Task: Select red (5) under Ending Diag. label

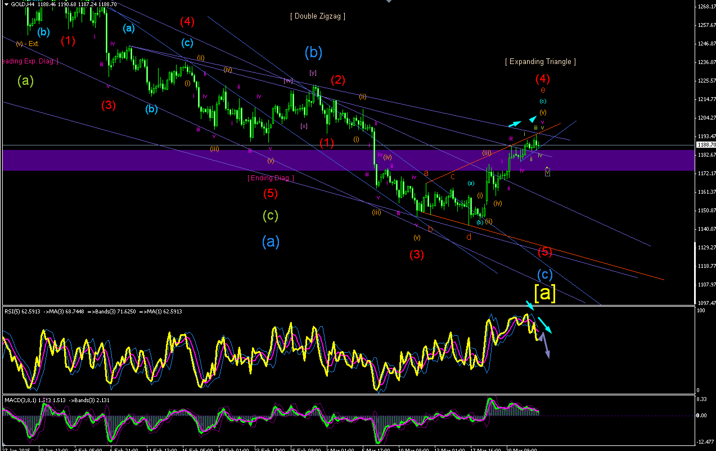Action: 271,194
